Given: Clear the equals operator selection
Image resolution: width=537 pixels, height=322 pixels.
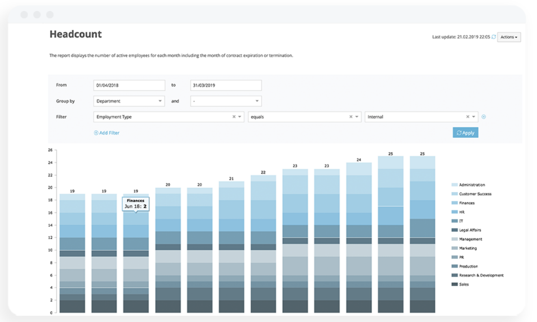Looking at the screenshot, I should pyautogui.click(x=351, y=117).
